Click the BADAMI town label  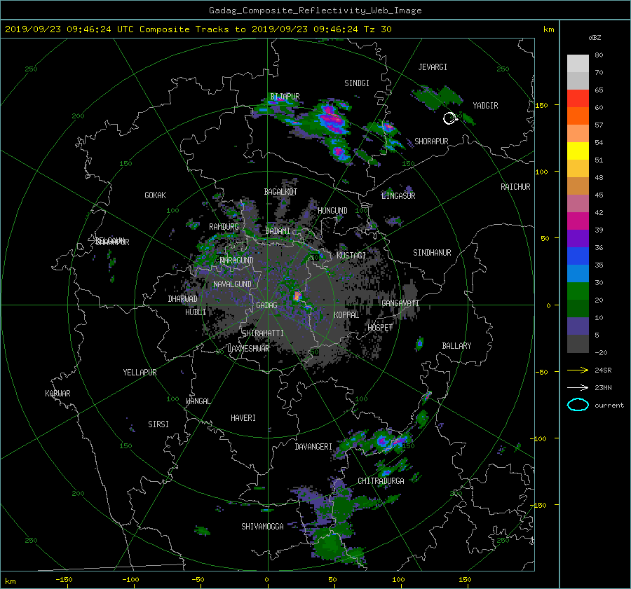click(x=278, y=231)
